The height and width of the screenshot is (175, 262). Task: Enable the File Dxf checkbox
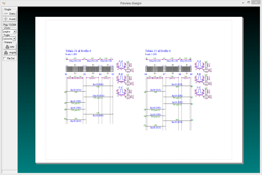[5, 59]
